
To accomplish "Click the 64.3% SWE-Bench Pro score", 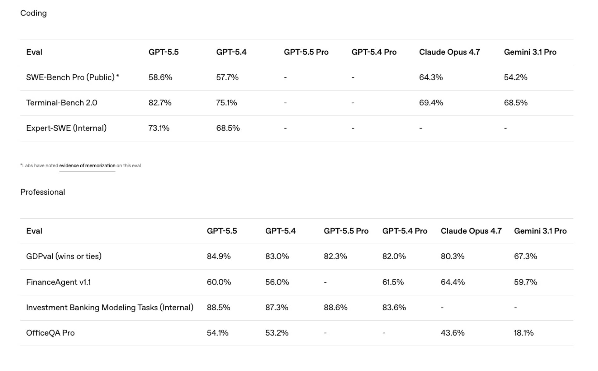I will [431, 77].
